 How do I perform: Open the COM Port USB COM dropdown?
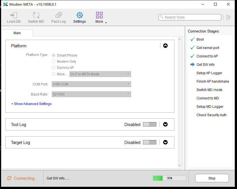pos(91,84)
